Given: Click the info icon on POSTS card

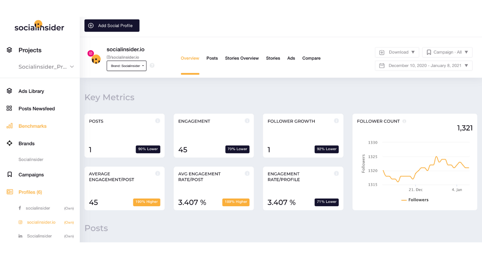Looking at the screenshot, I should [x=157, y=121].
